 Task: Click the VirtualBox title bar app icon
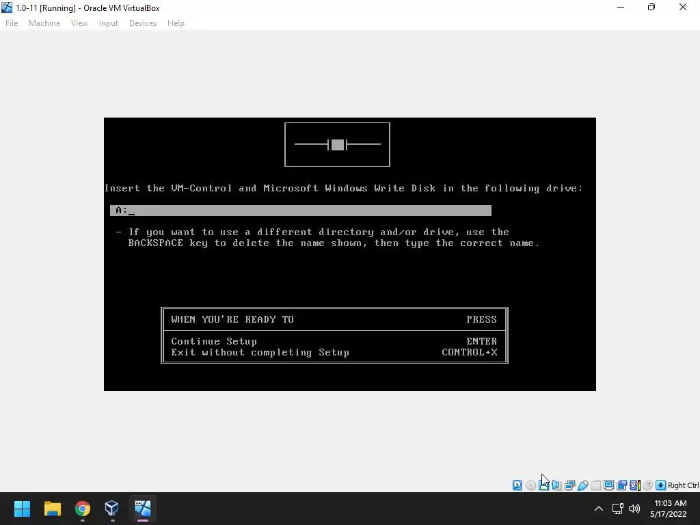coord(7,8)
